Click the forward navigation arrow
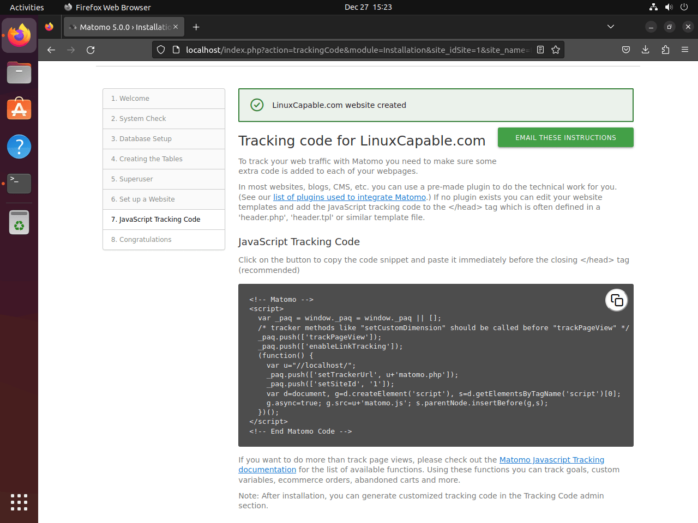The width and height of the screenshot is (698, 523). 71,50
